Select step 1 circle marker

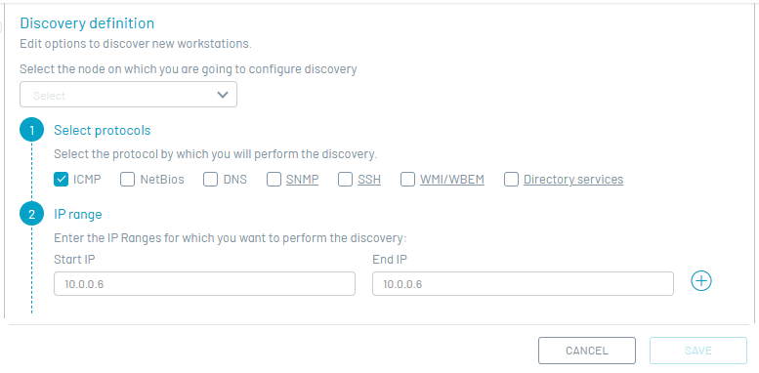pyautogui.click(x=32, y=131)
